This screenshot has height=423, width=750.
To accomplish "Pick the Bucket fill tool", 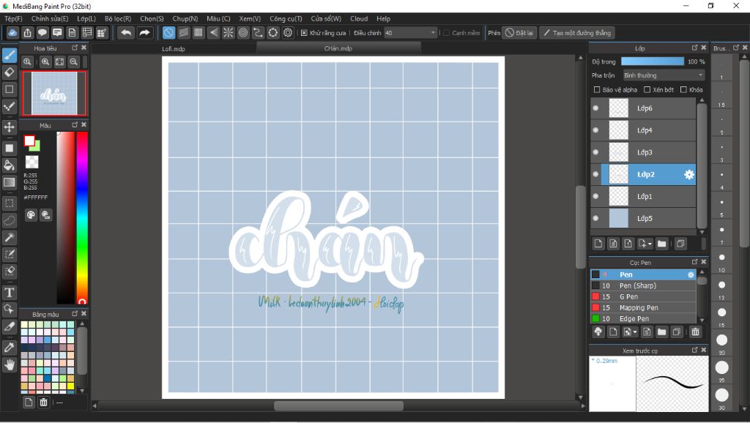I will pos(9,165).
